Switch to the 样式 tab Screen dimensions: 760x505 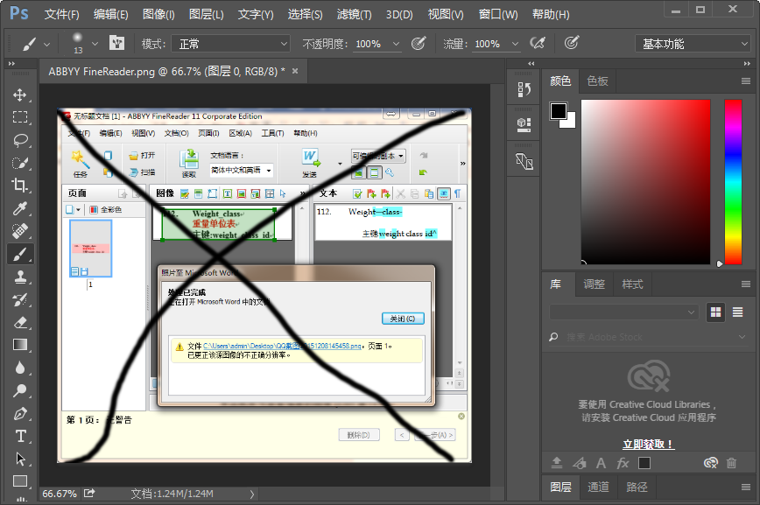click(632, 284)
